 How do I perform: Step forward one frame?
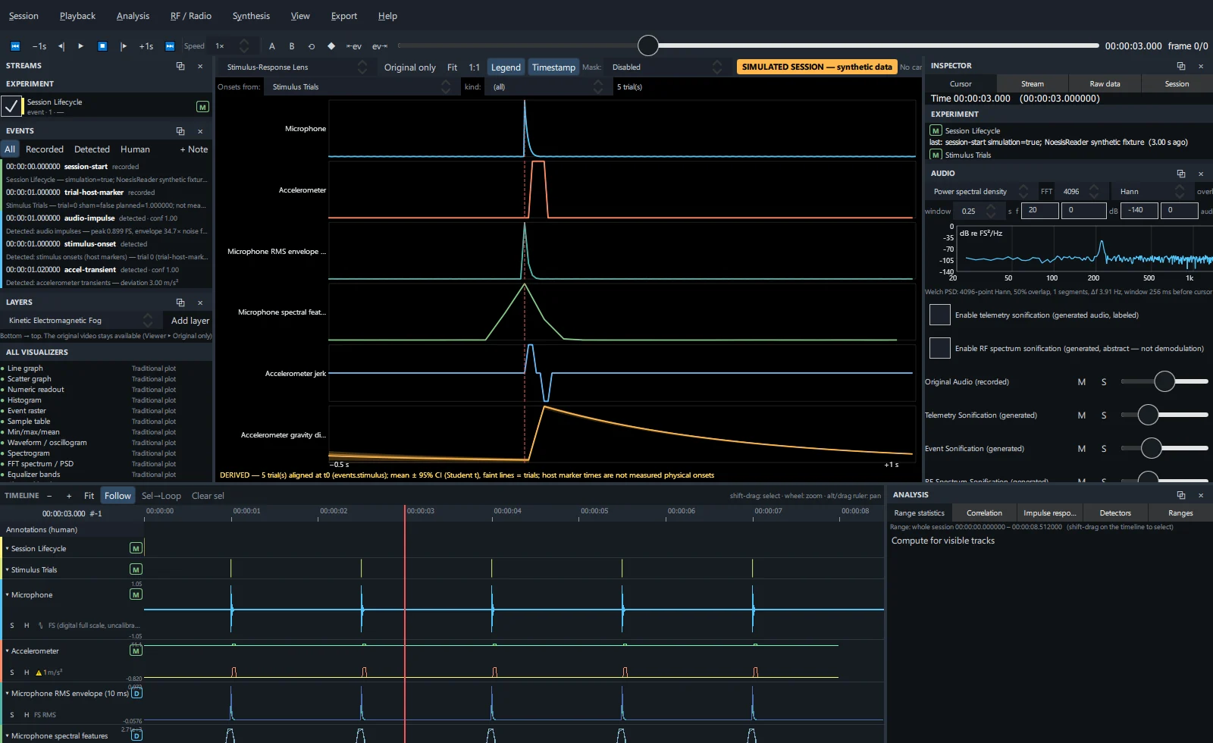tap(124, 46)
